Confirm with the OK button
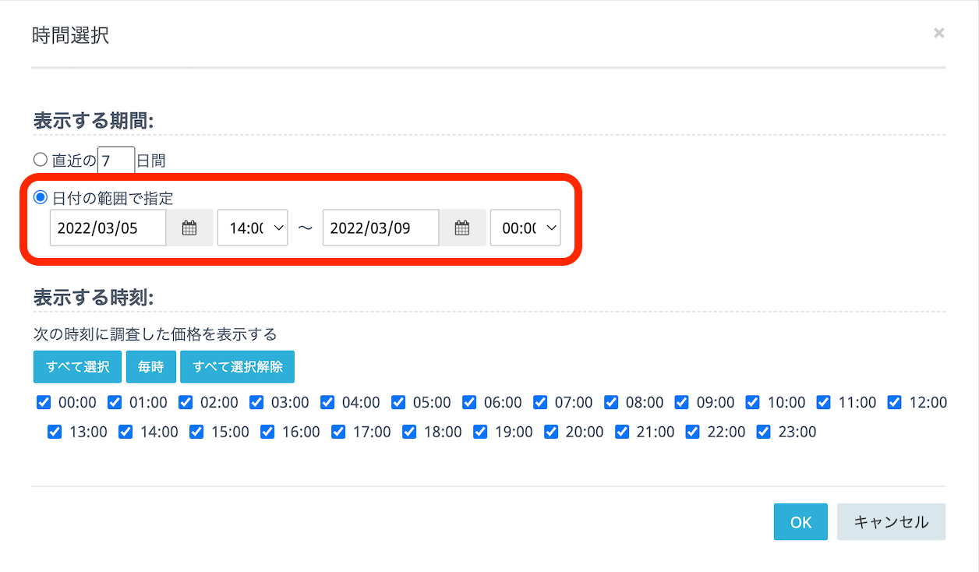 [801, 522]
